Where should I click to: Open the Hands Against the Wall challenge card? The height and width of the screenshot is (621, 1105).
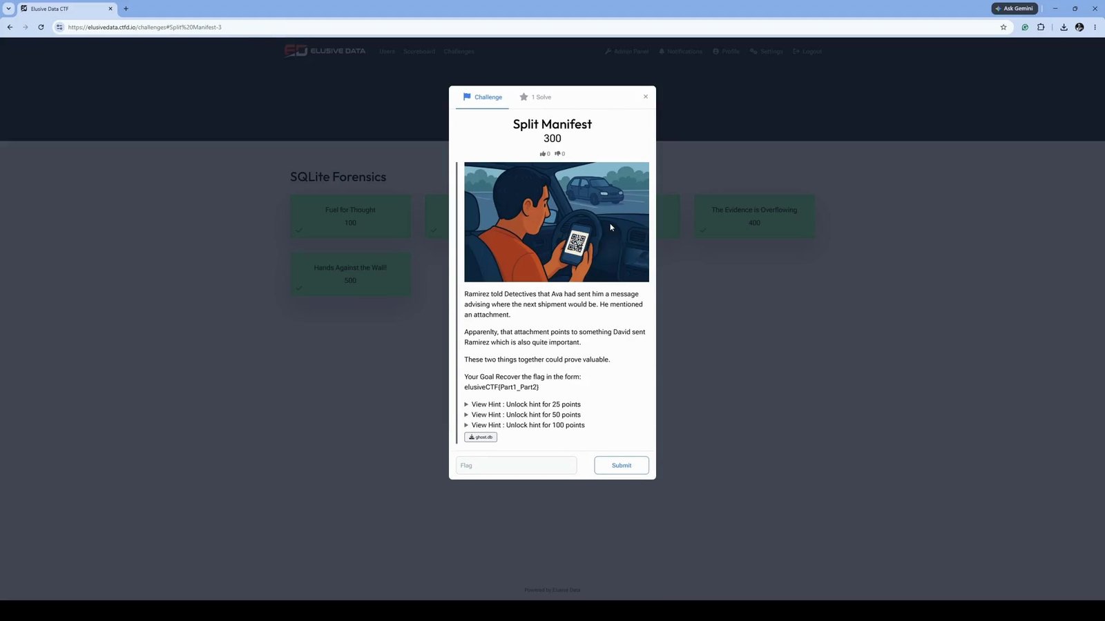tap(350, 274)
